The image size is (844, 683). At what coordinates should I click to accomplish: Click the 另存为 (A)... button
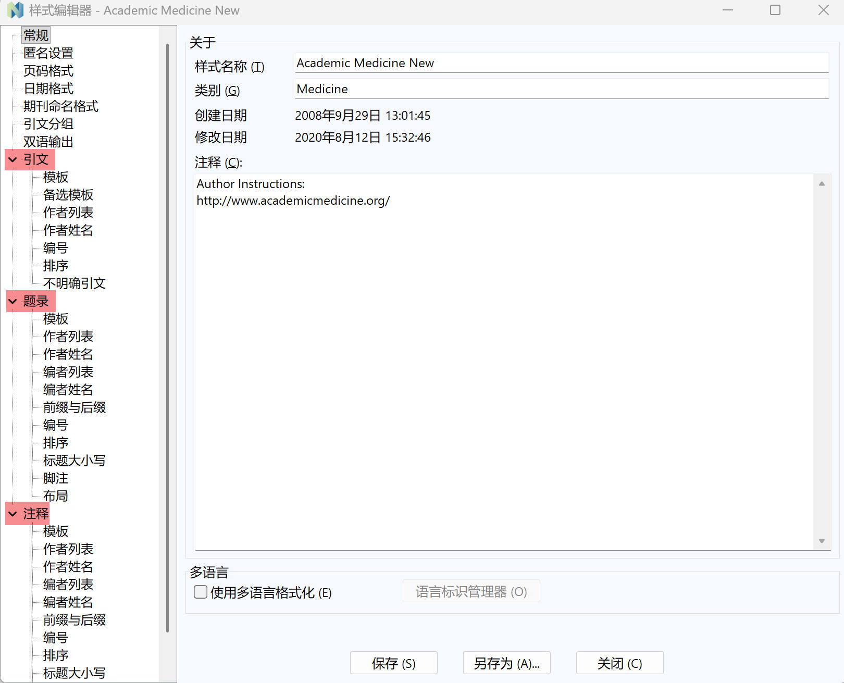[506, 663]
